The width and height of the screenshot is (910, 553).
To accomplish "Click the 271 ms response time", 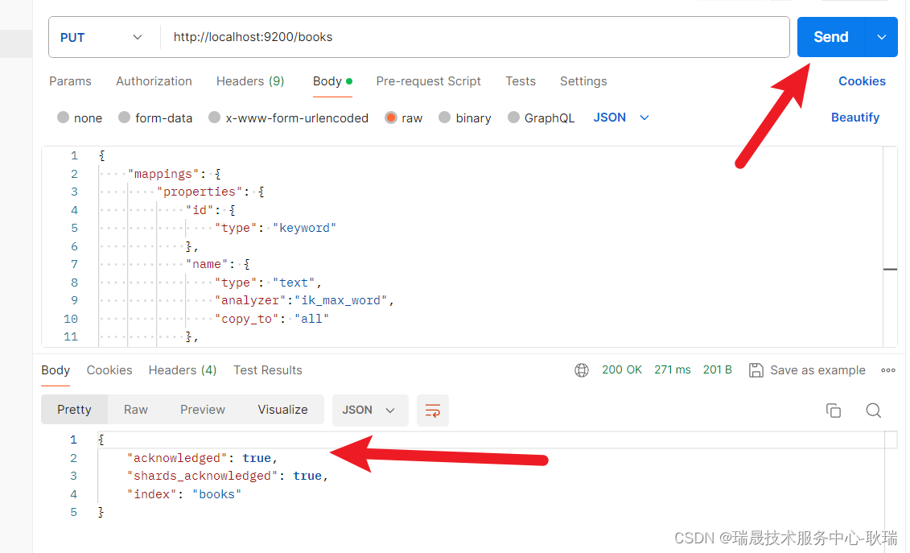I will pos(672,369).
